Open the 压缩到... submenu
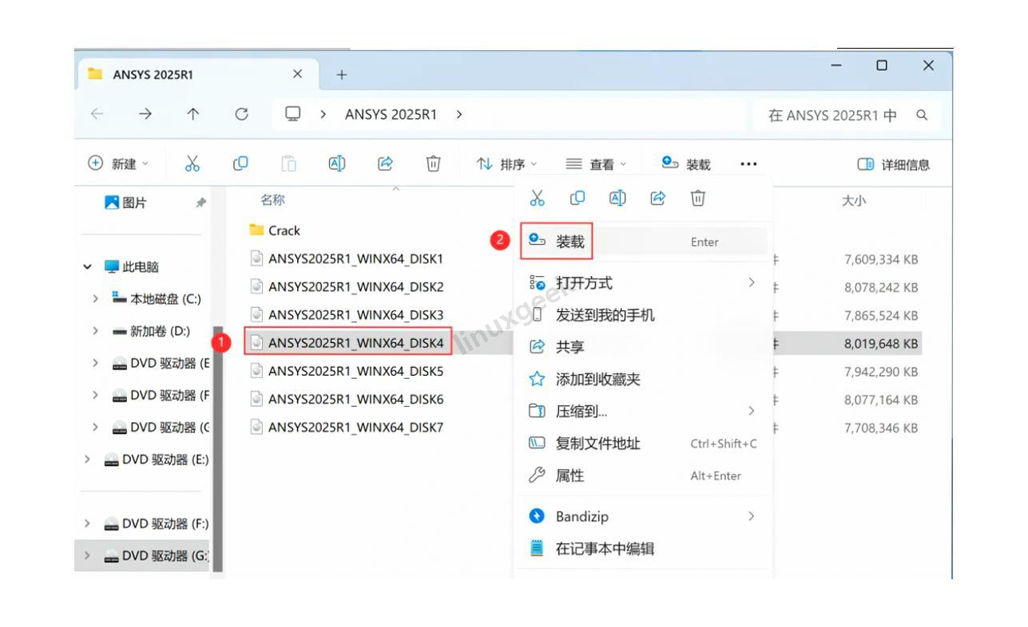 coord(644,411)
